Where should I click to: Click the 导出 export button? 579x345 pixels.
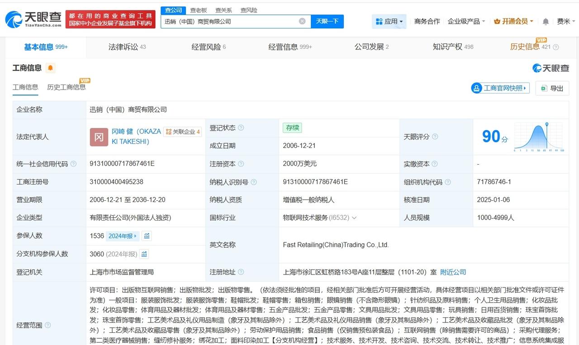click(x=552, y=88)
